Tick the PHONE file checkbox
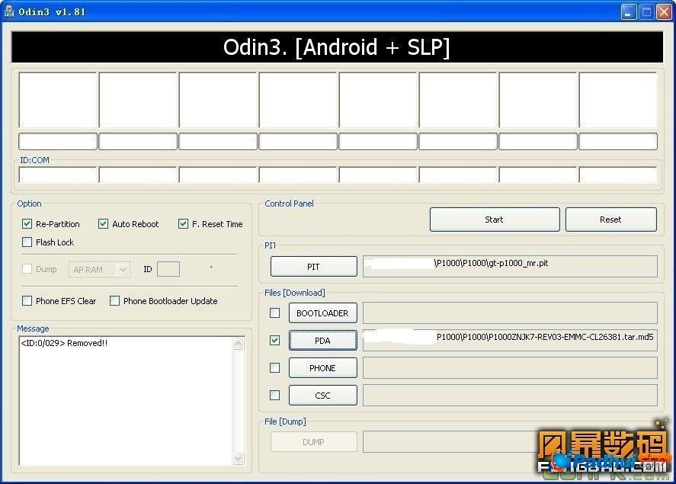This screenshot has width=676, height=484. (x=274, y=367)
